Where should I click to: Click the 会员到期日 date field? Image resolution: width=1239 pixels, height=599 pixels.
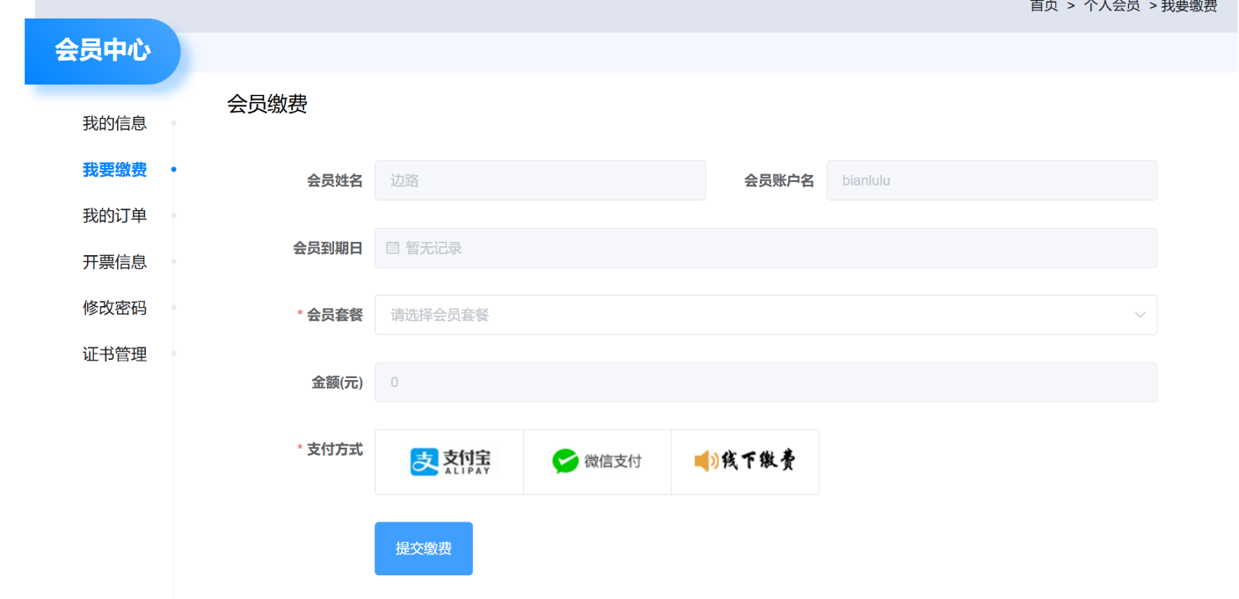766,248
